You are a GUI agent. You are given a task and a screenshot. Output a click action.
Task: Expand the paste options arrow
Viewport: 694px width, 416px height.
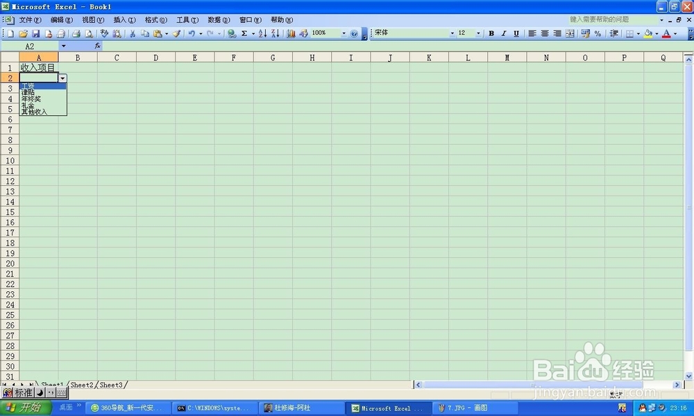(x=167, y=33)
